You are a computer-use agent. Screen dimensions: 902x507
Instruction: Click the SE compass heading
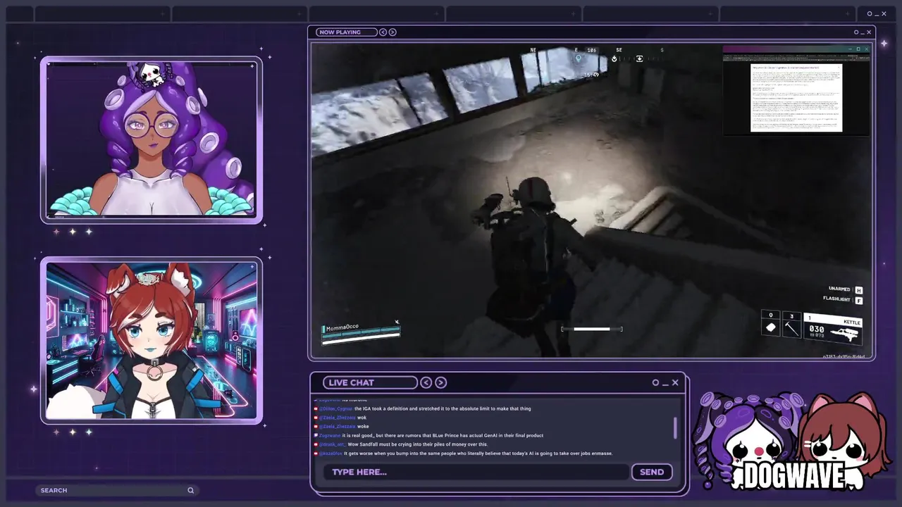point(619,50)
